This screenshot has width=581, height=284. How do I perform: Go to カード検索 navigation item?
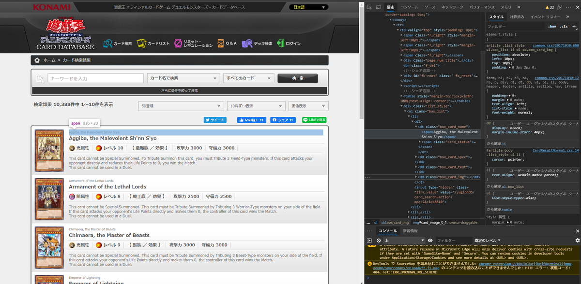tap(117, 43)
